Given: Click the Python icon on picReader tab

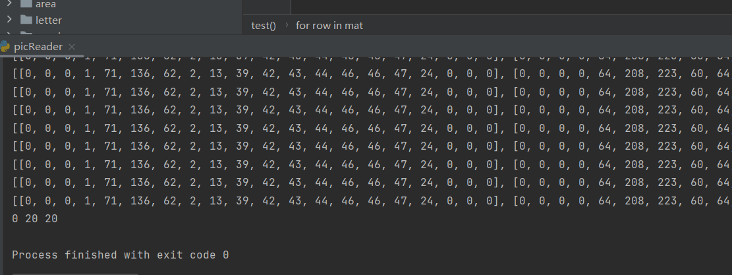Looking at the screenshot, I should click(x=5, y=46).
